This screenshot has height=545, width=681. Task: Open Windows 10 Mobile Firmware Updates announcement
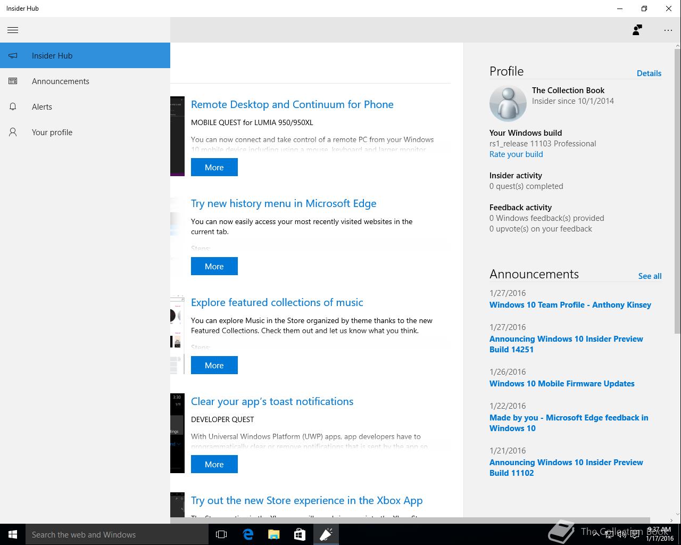pyautogui.click(x=562, y=384)
